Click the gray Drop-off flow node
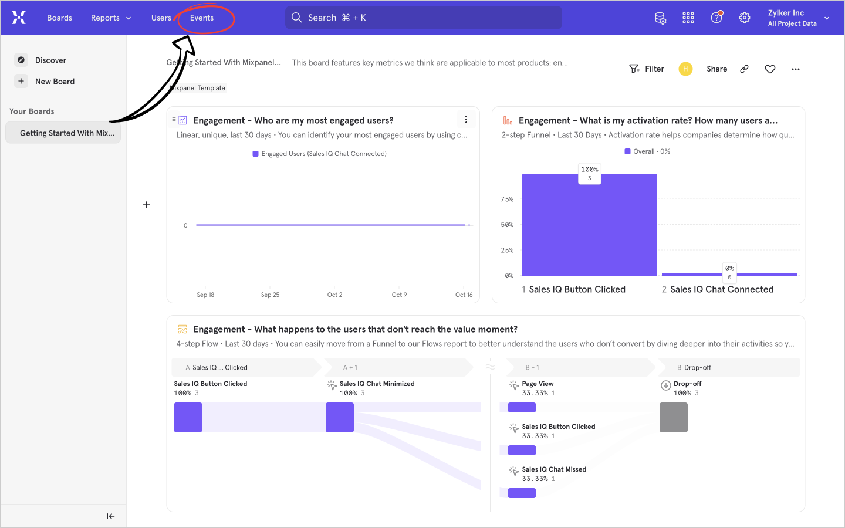The image size is (845, 528). click(x=674, y=417)
